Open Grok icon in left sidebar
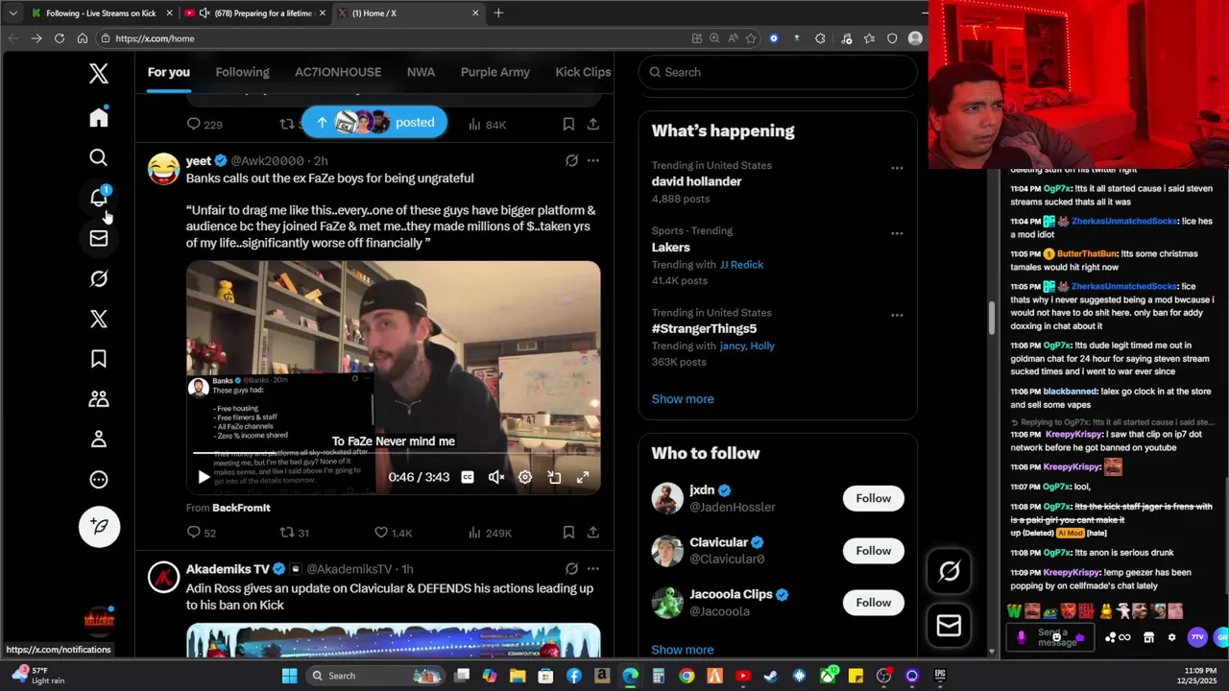This screenshot has height=691, width=1229. click(x=99, y=278)
